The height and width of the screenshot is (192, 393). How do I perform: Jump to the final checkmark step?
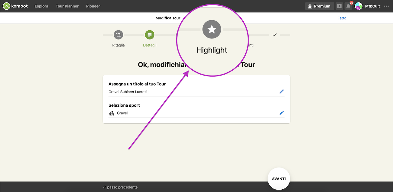pyautogui.click(x=274, y=35)
